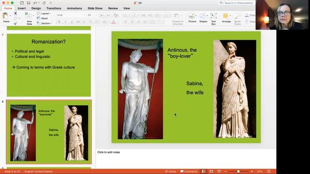The height and width of the screenshot is (174, 310).
Task: Click the Save floppy-disk icon in title bar
Action: [29, 3]
